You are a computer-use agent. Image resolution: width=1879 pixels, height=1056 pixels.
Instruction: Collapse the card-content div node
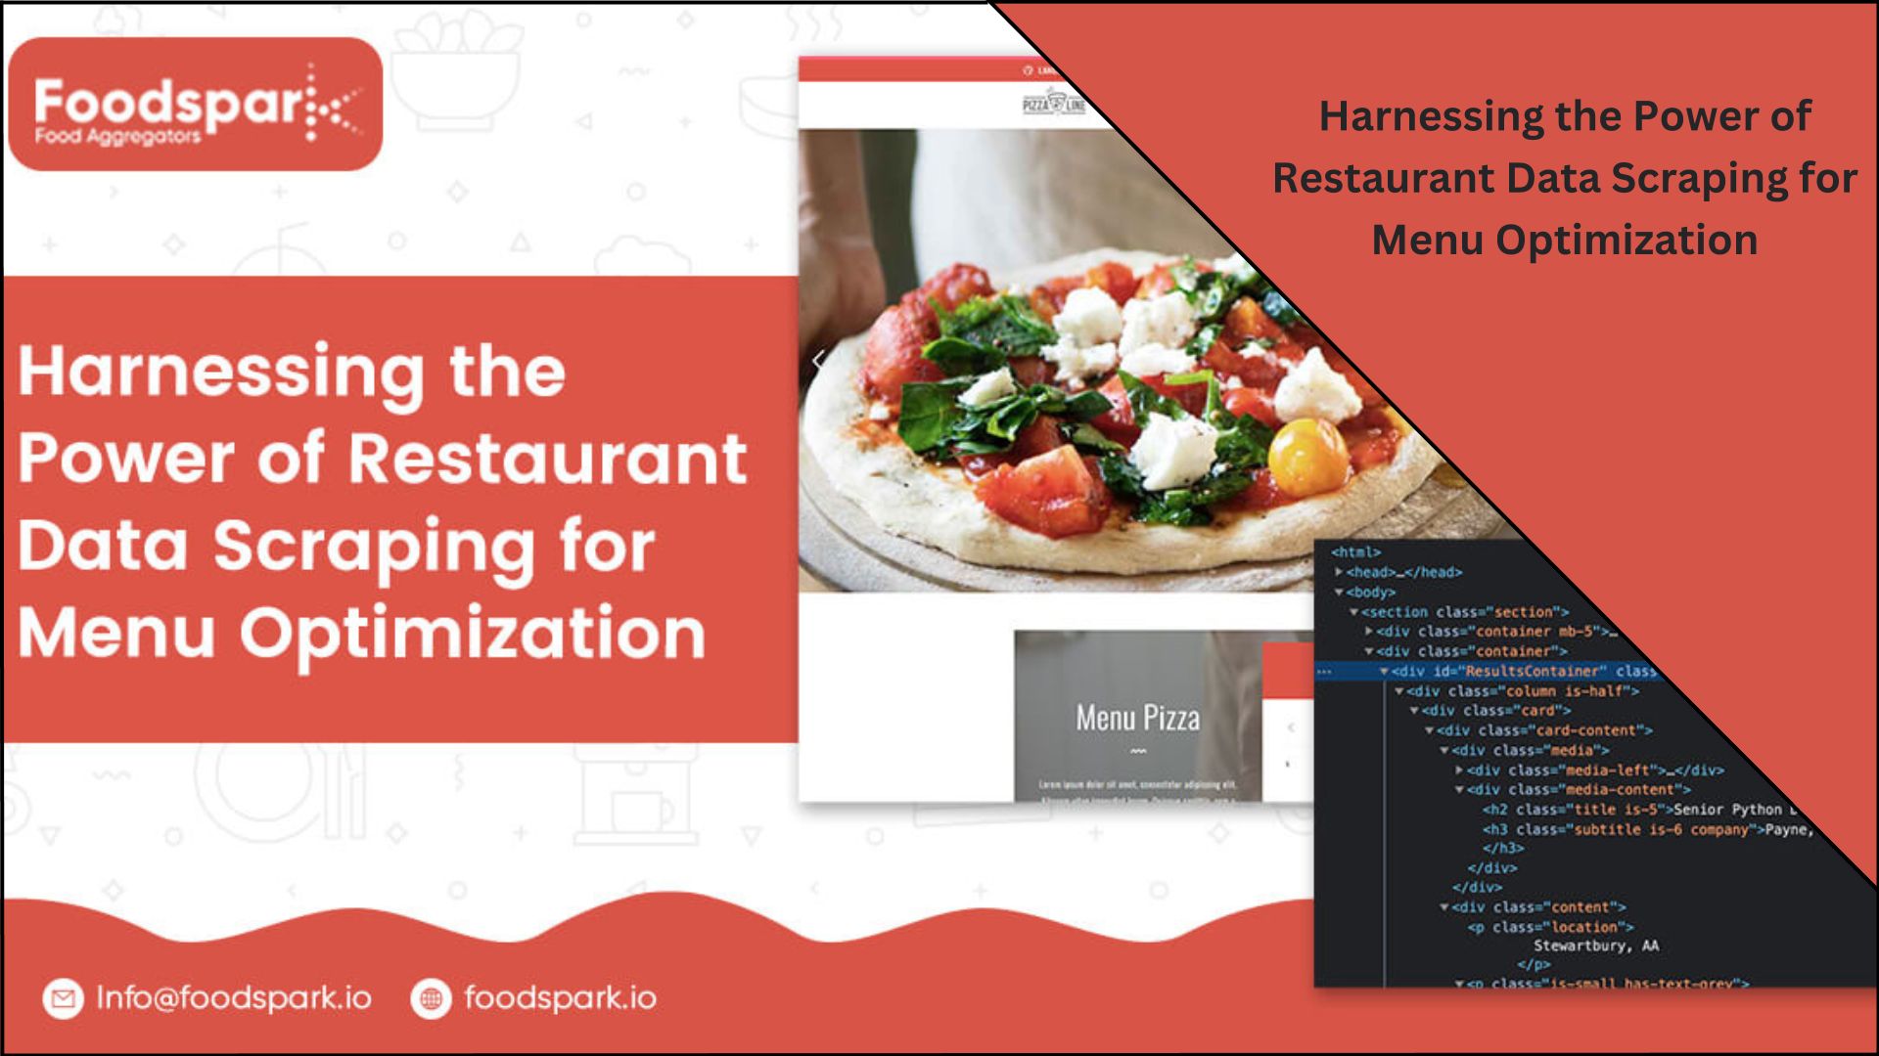[1429, 730]
